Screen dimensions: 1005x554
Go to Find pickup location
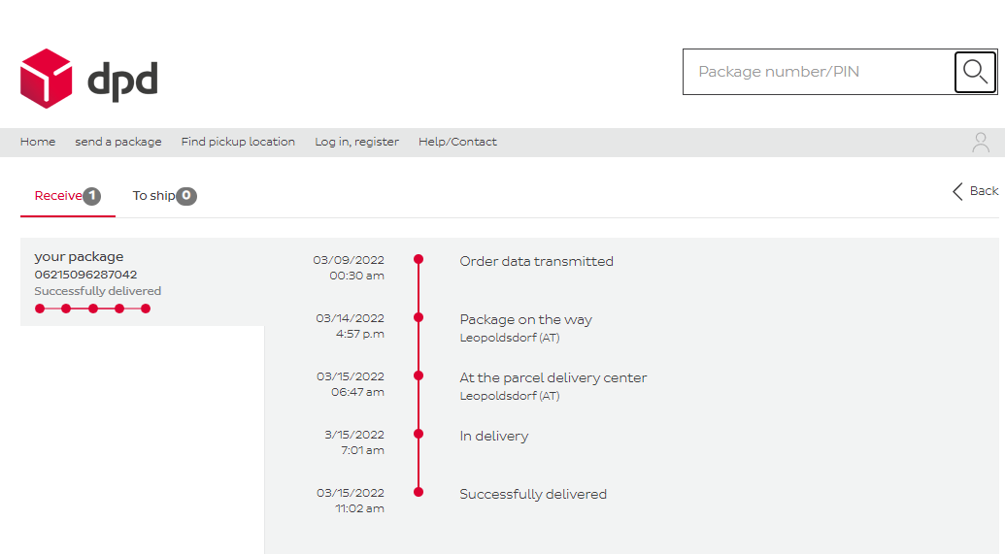click(x=238, y=142)
